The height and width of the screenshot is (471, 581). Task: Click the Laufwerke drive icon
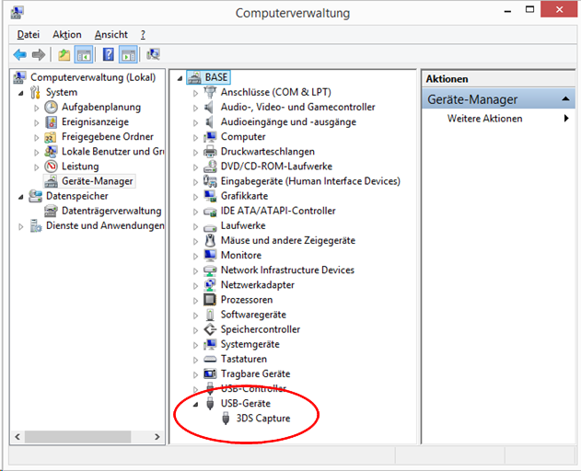[210, 227]
